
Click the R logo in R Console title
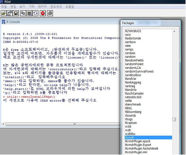tap(4, 22)
